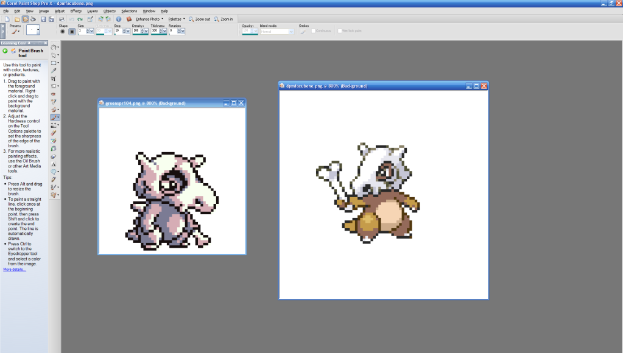Click the Zoom out button
623x353 pixels.
(x=200, y=19)
